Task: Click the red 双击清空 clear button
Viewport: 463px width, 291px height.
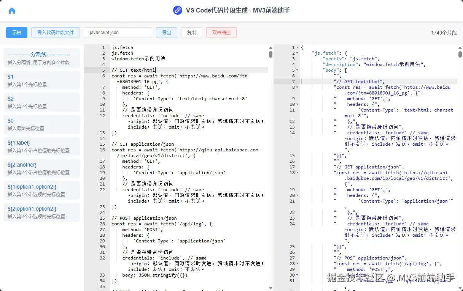Action: coord(221,33)
